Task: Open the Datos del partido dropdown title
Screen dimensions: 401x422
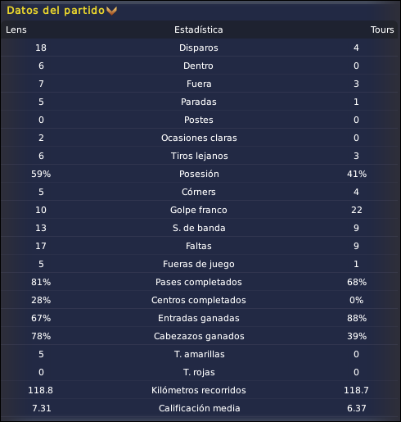Action: (x=56, y=11)
